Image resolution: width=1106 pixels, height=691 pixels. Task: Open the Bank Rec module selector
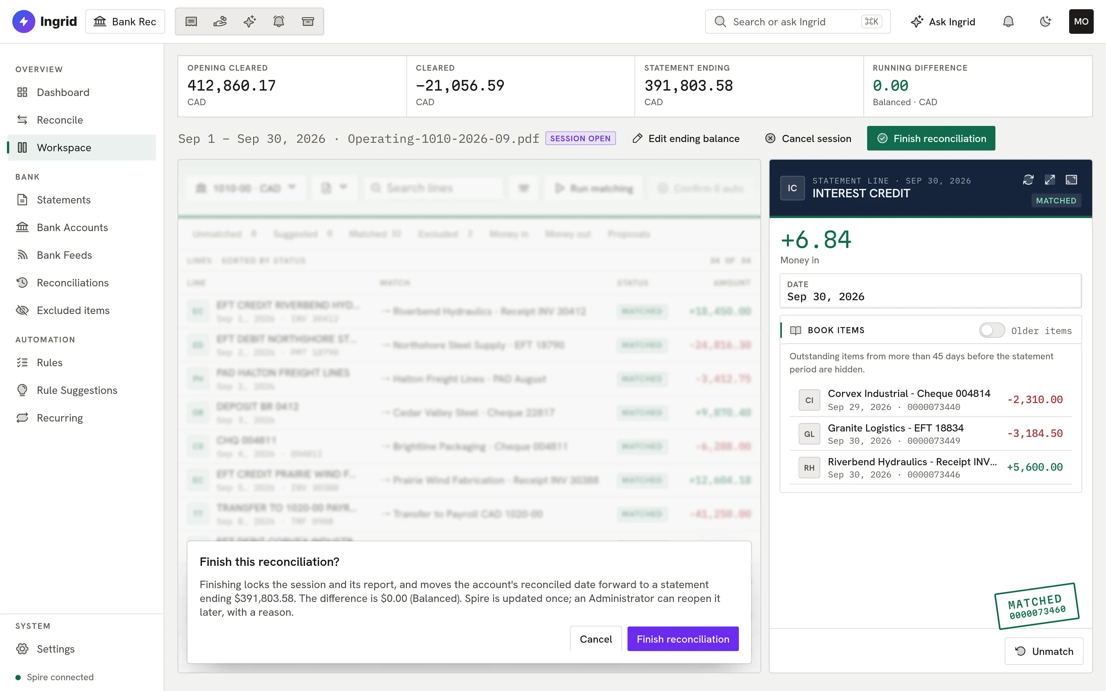point(125,21)
